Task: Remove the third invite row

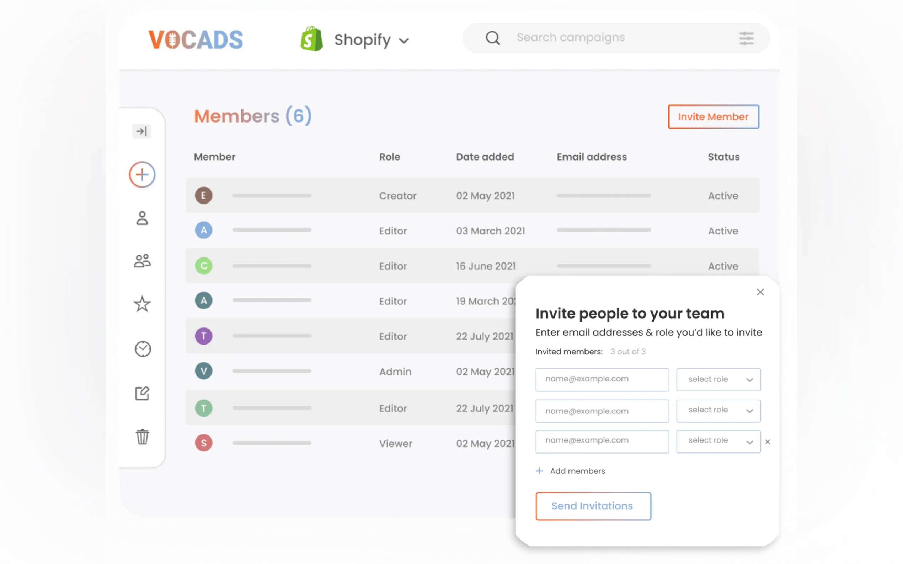Action: 768,442
